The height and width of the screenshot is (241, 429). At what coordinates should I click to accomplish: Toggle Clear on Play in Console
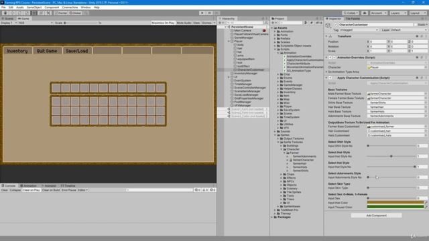(32, 190)
